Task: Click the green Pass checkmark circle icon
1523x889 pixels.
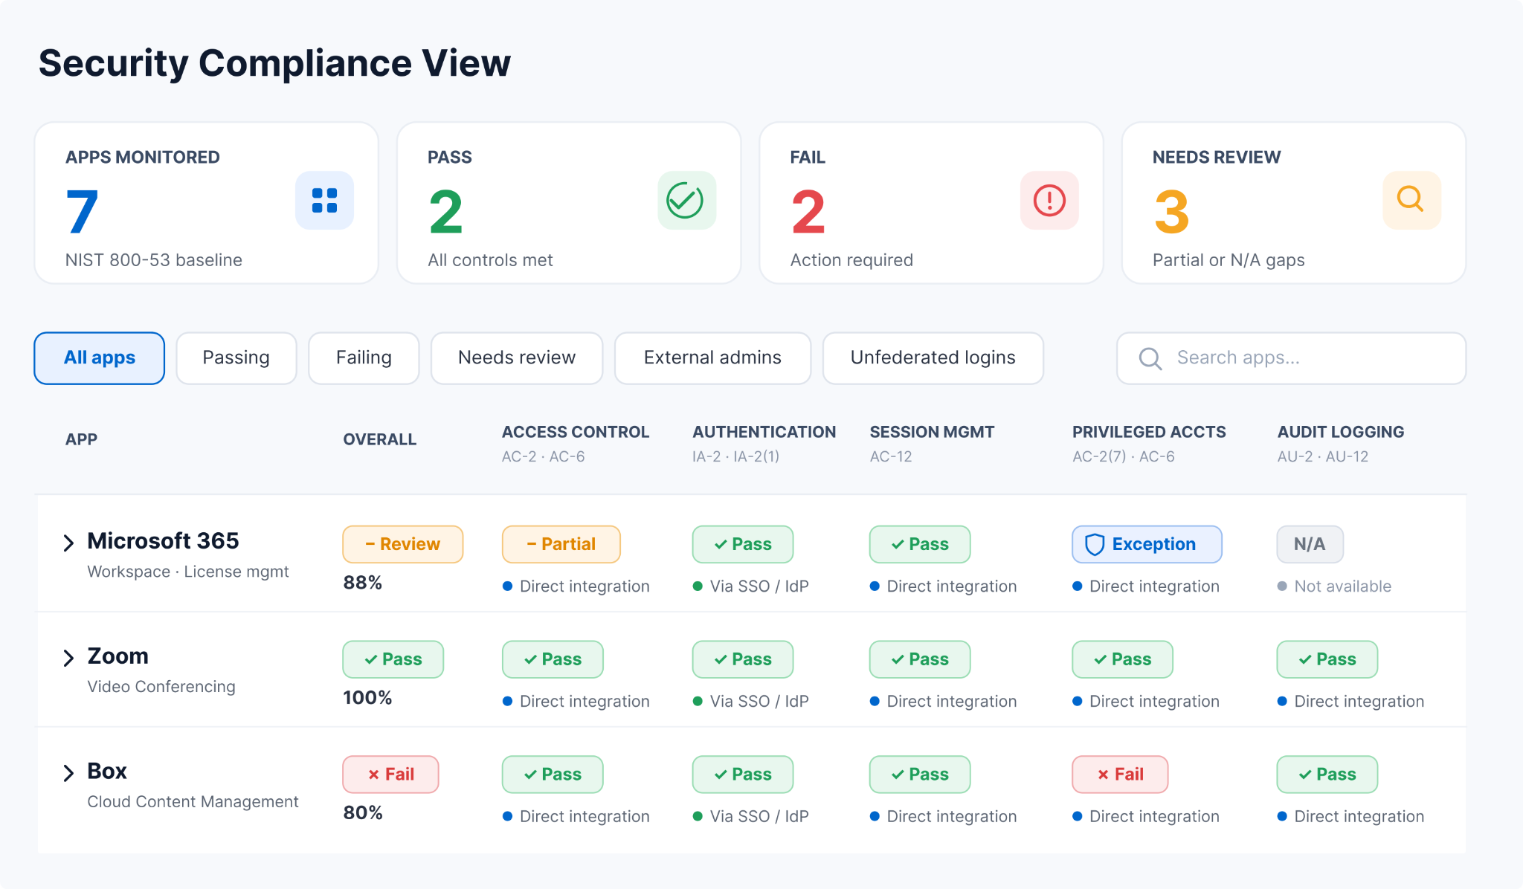Action: point(686,201)
